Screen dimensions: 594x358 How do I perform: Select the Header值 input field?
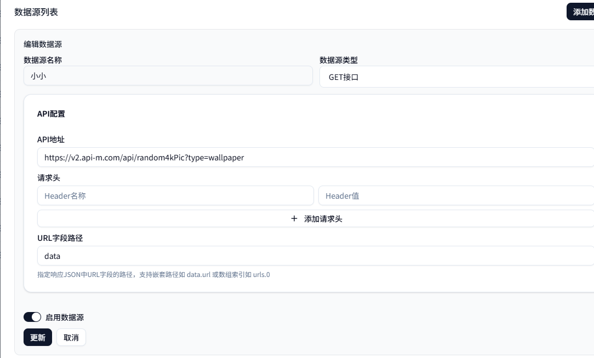(x=456, y=195)
